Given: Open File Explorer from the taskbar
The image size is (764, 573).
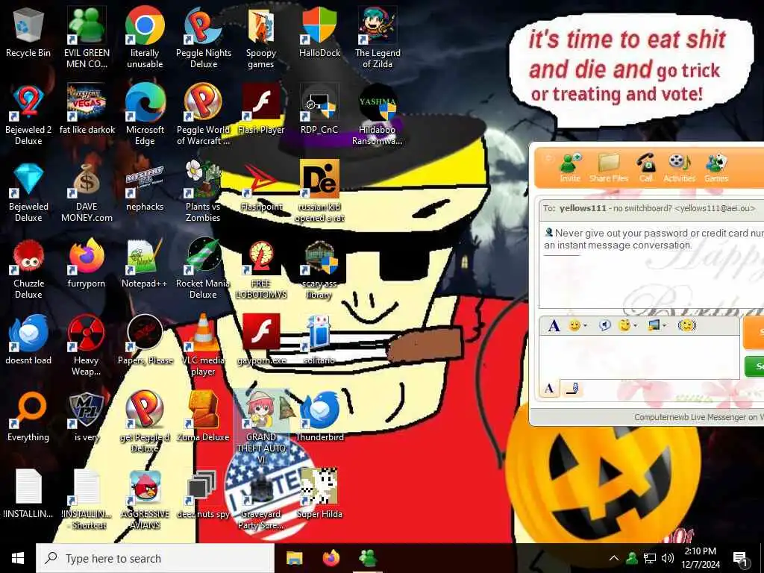Looking at the screenshot, I should point(294,558).
